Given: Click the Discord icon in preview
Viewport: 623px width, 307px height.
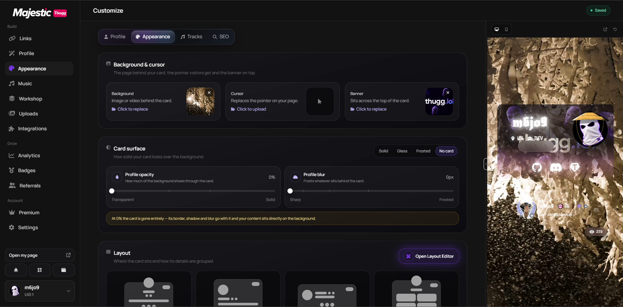Looking at the screenshot, I should (556, 167).
